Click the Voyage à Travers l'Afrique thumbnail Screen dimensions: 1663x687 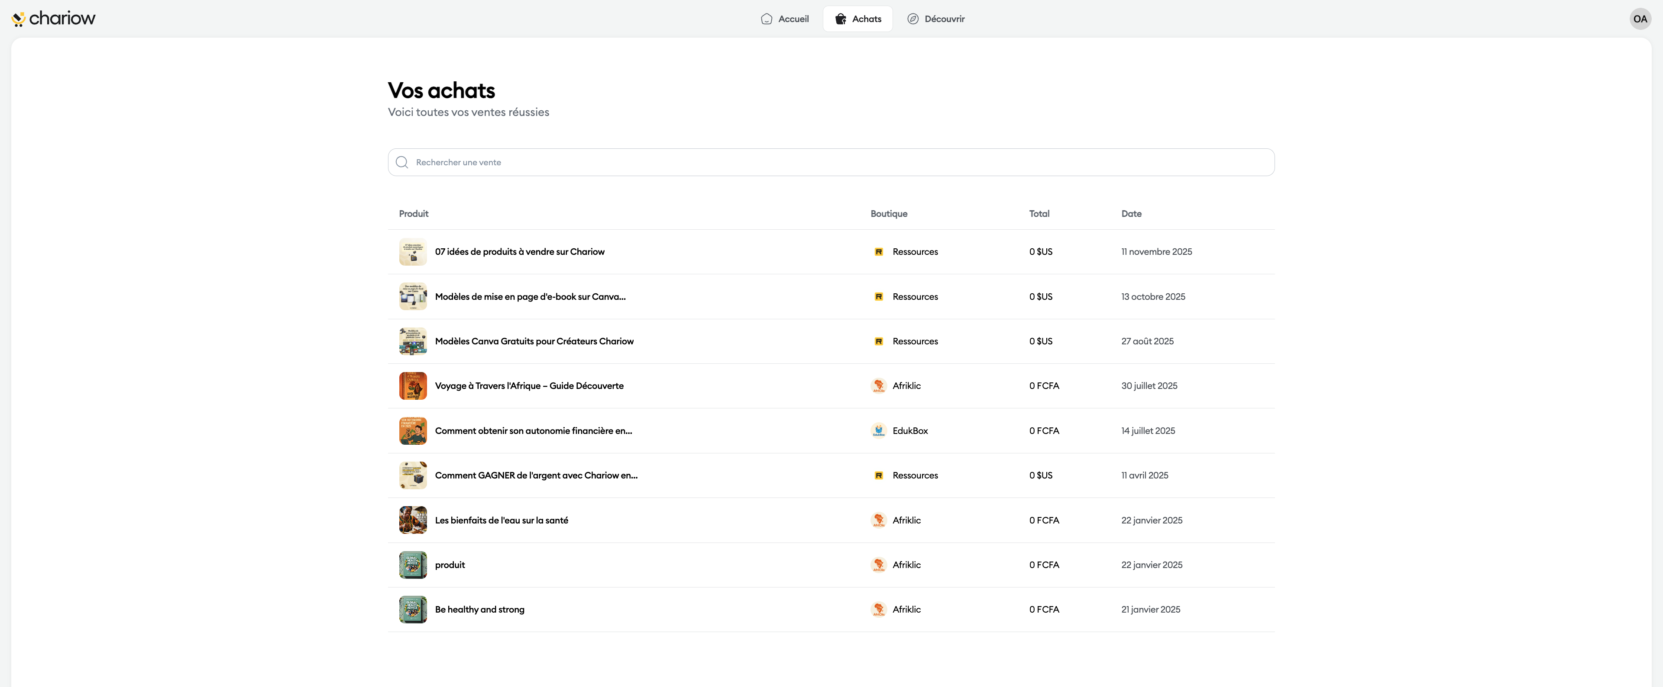point(413,386)
